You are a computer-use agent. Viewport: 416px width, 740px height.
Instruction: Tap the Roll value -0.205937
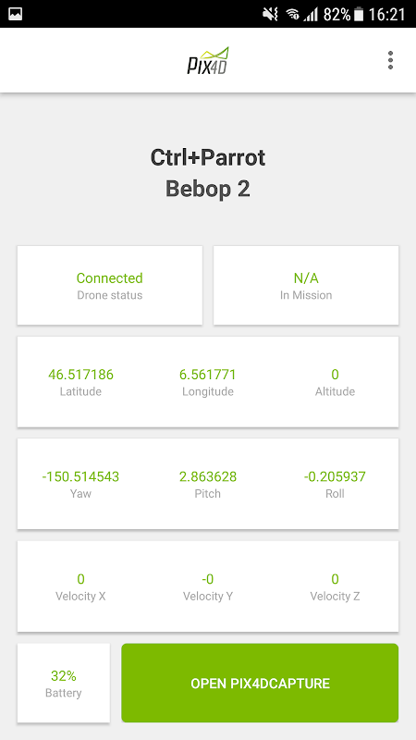pyautogui.click(x=335, y=476)
